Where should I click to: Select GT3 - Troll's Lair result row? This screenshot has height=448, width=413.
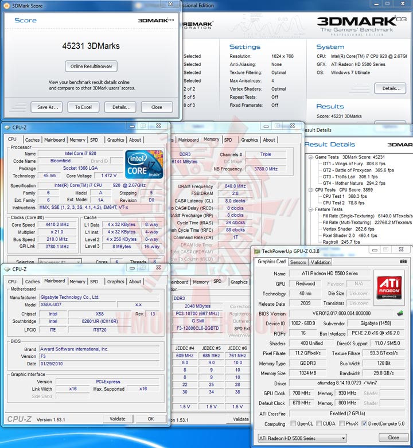[x=350, y=177]
